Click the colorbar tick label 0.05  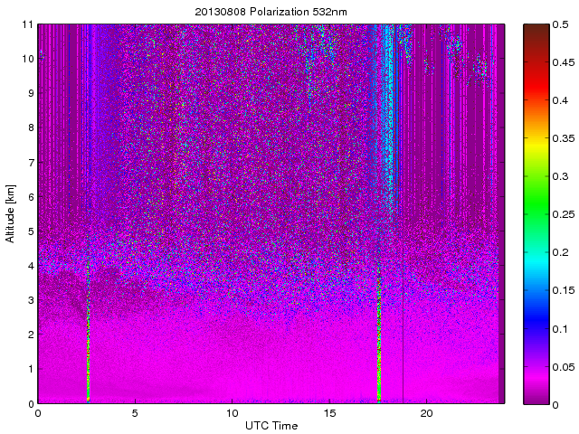565,365
